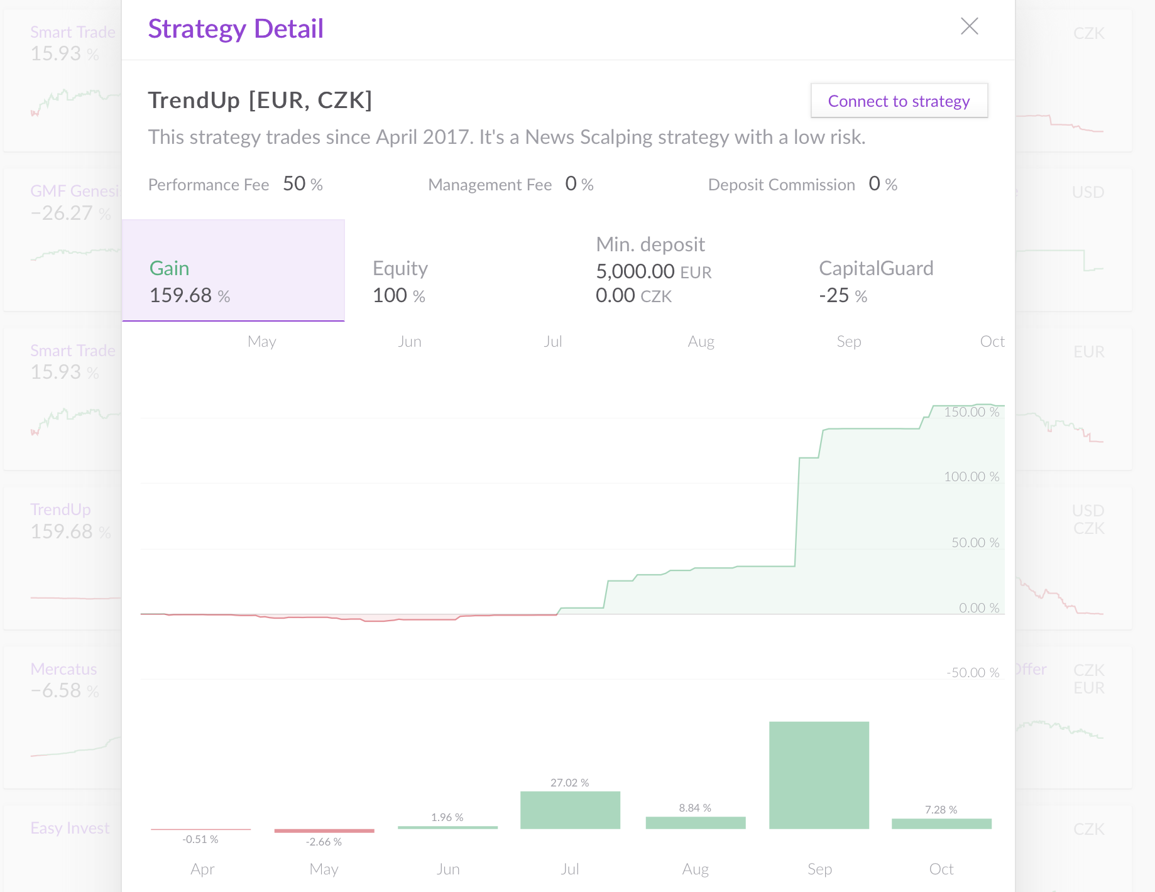Viewport: 1155px width, 892px height.
Task: Open the Easy Invest card in background
Action: tap(62, 848)
